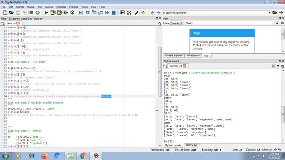Save all files toolbar icon
Image resolution: width=285 pixels, height=160 pixels.
24,12
